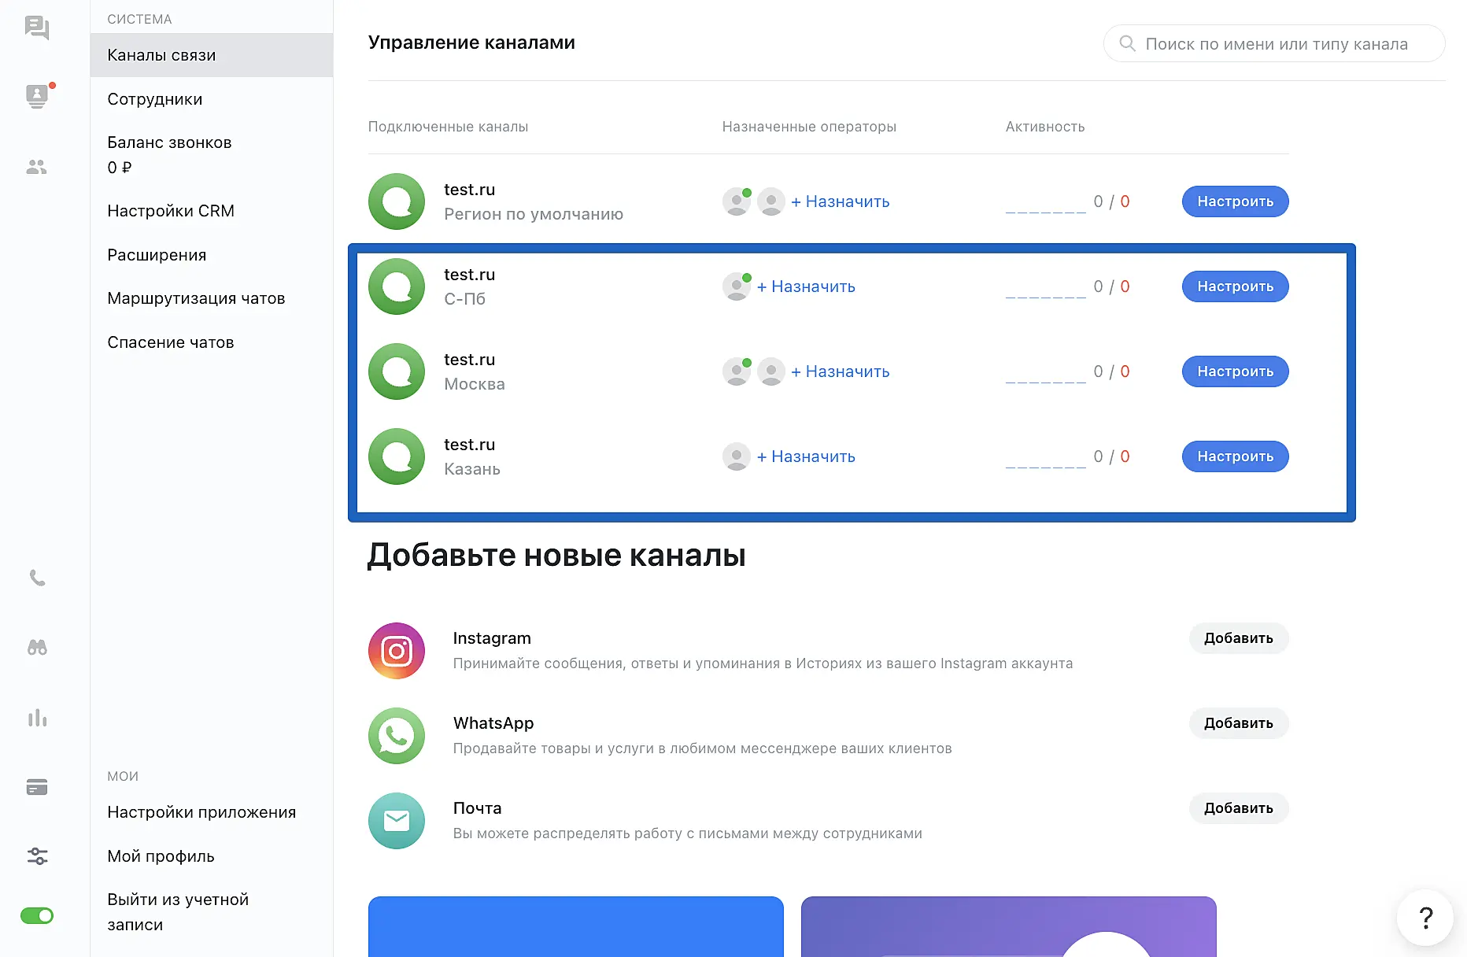Click the Управление каналами page title
The width and height of the screenshot is (1467, 957).
coord(471,42)
